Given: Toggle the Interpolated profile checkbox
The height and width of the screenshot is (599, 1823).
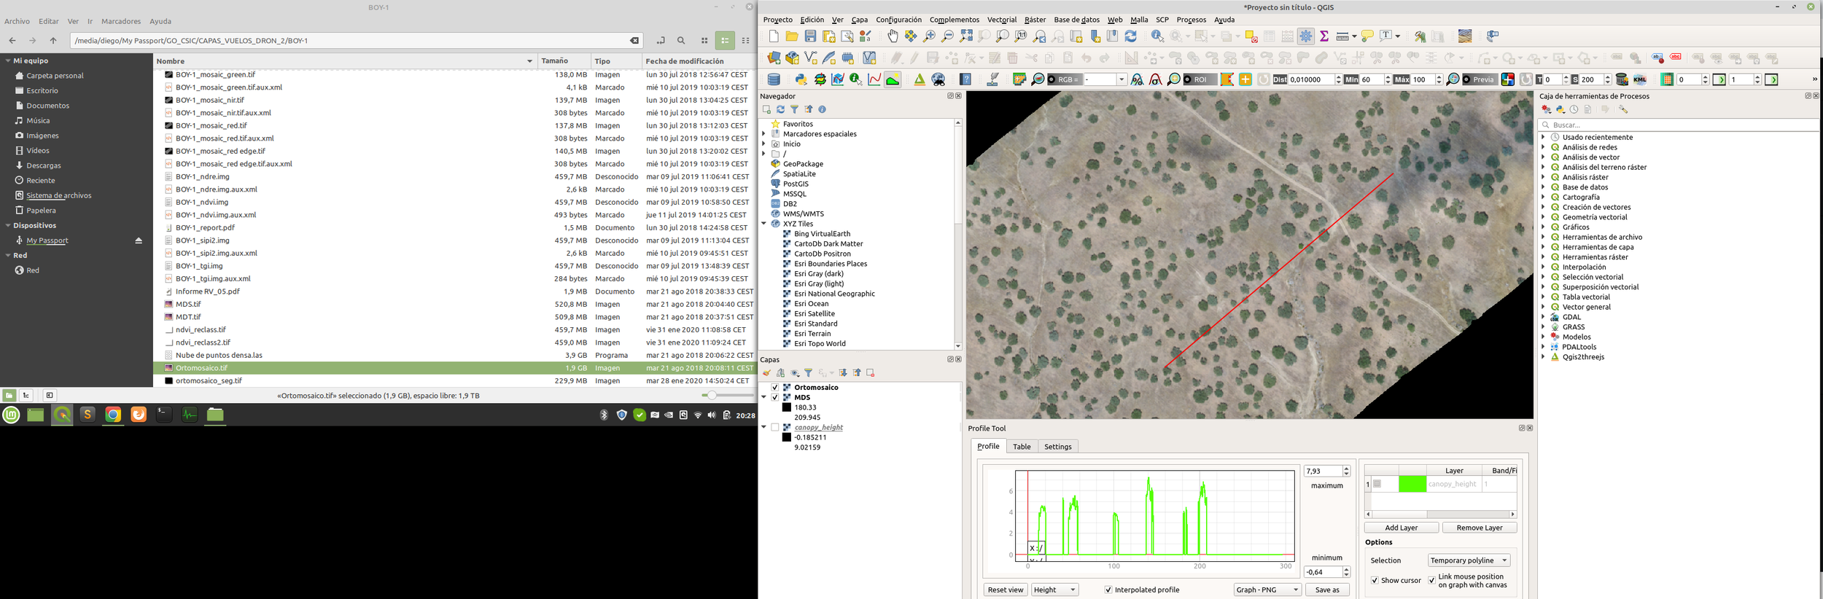Looking at the screenshot, I should [1108, 590].
